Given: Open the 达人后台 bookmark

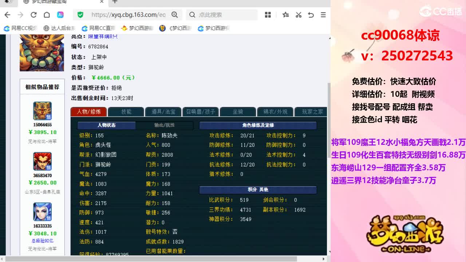Looking at the screenshot, I should [59, 28].
